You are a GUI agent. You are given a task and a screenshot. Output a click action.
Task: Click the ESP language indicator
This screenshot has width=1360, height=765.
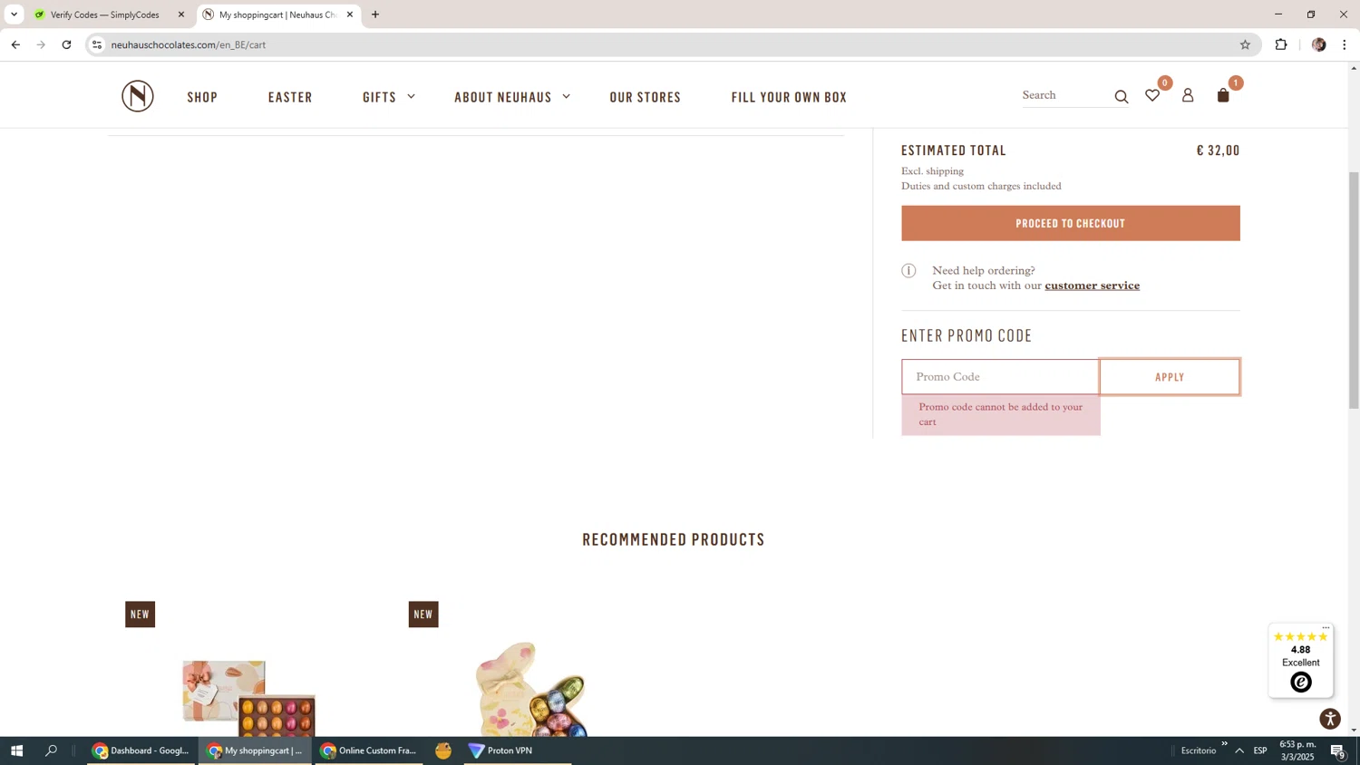(1260, 750)
